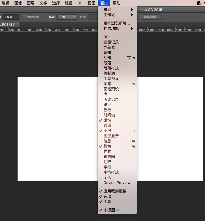Image resolution: width=205 pixels, height=221 pixels.
Task: Show the 调整 panel
Action: (117, 53)
